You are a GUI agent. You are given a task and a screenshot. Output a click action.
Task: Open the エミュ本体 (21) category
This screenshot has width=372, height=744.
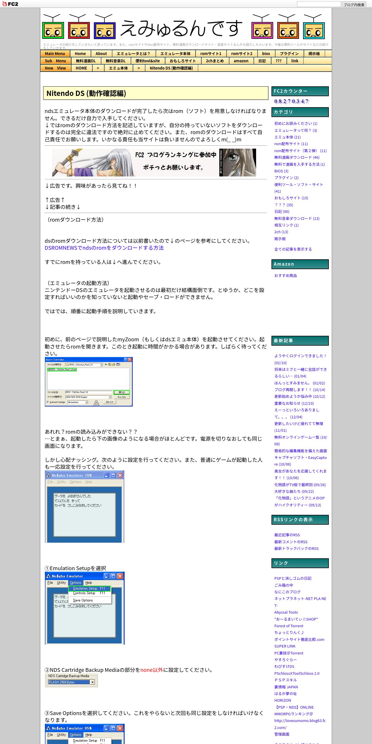(x=287, y=137)
